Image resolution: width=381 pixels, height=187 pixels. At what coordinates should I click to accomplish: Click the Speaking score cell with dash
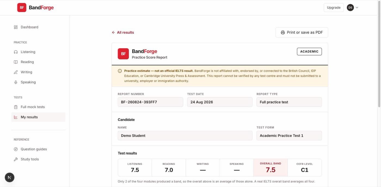(x=236, y=168)
